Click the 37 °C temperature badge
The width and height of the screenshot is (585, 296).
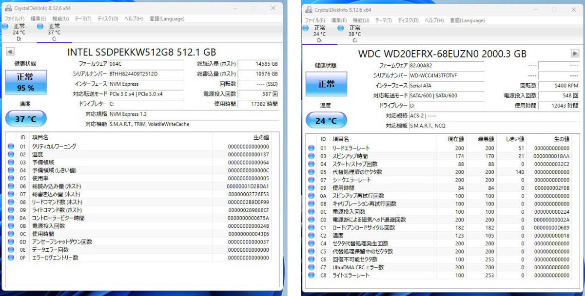(x=25, y=118)
